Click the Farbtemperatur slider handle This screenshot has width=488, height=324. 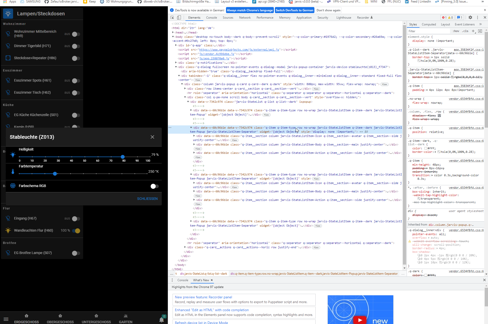click(x=55, y=174)
